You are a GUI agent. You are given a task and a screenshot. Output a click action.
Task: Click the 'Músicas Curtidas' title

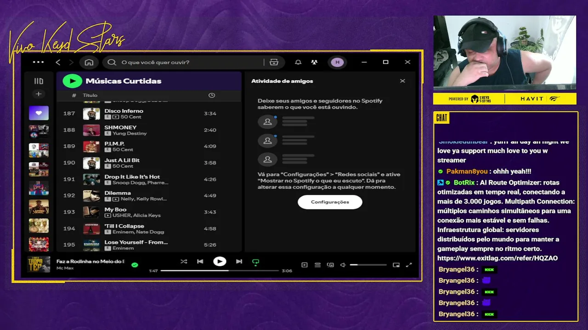tap(124, 81)
